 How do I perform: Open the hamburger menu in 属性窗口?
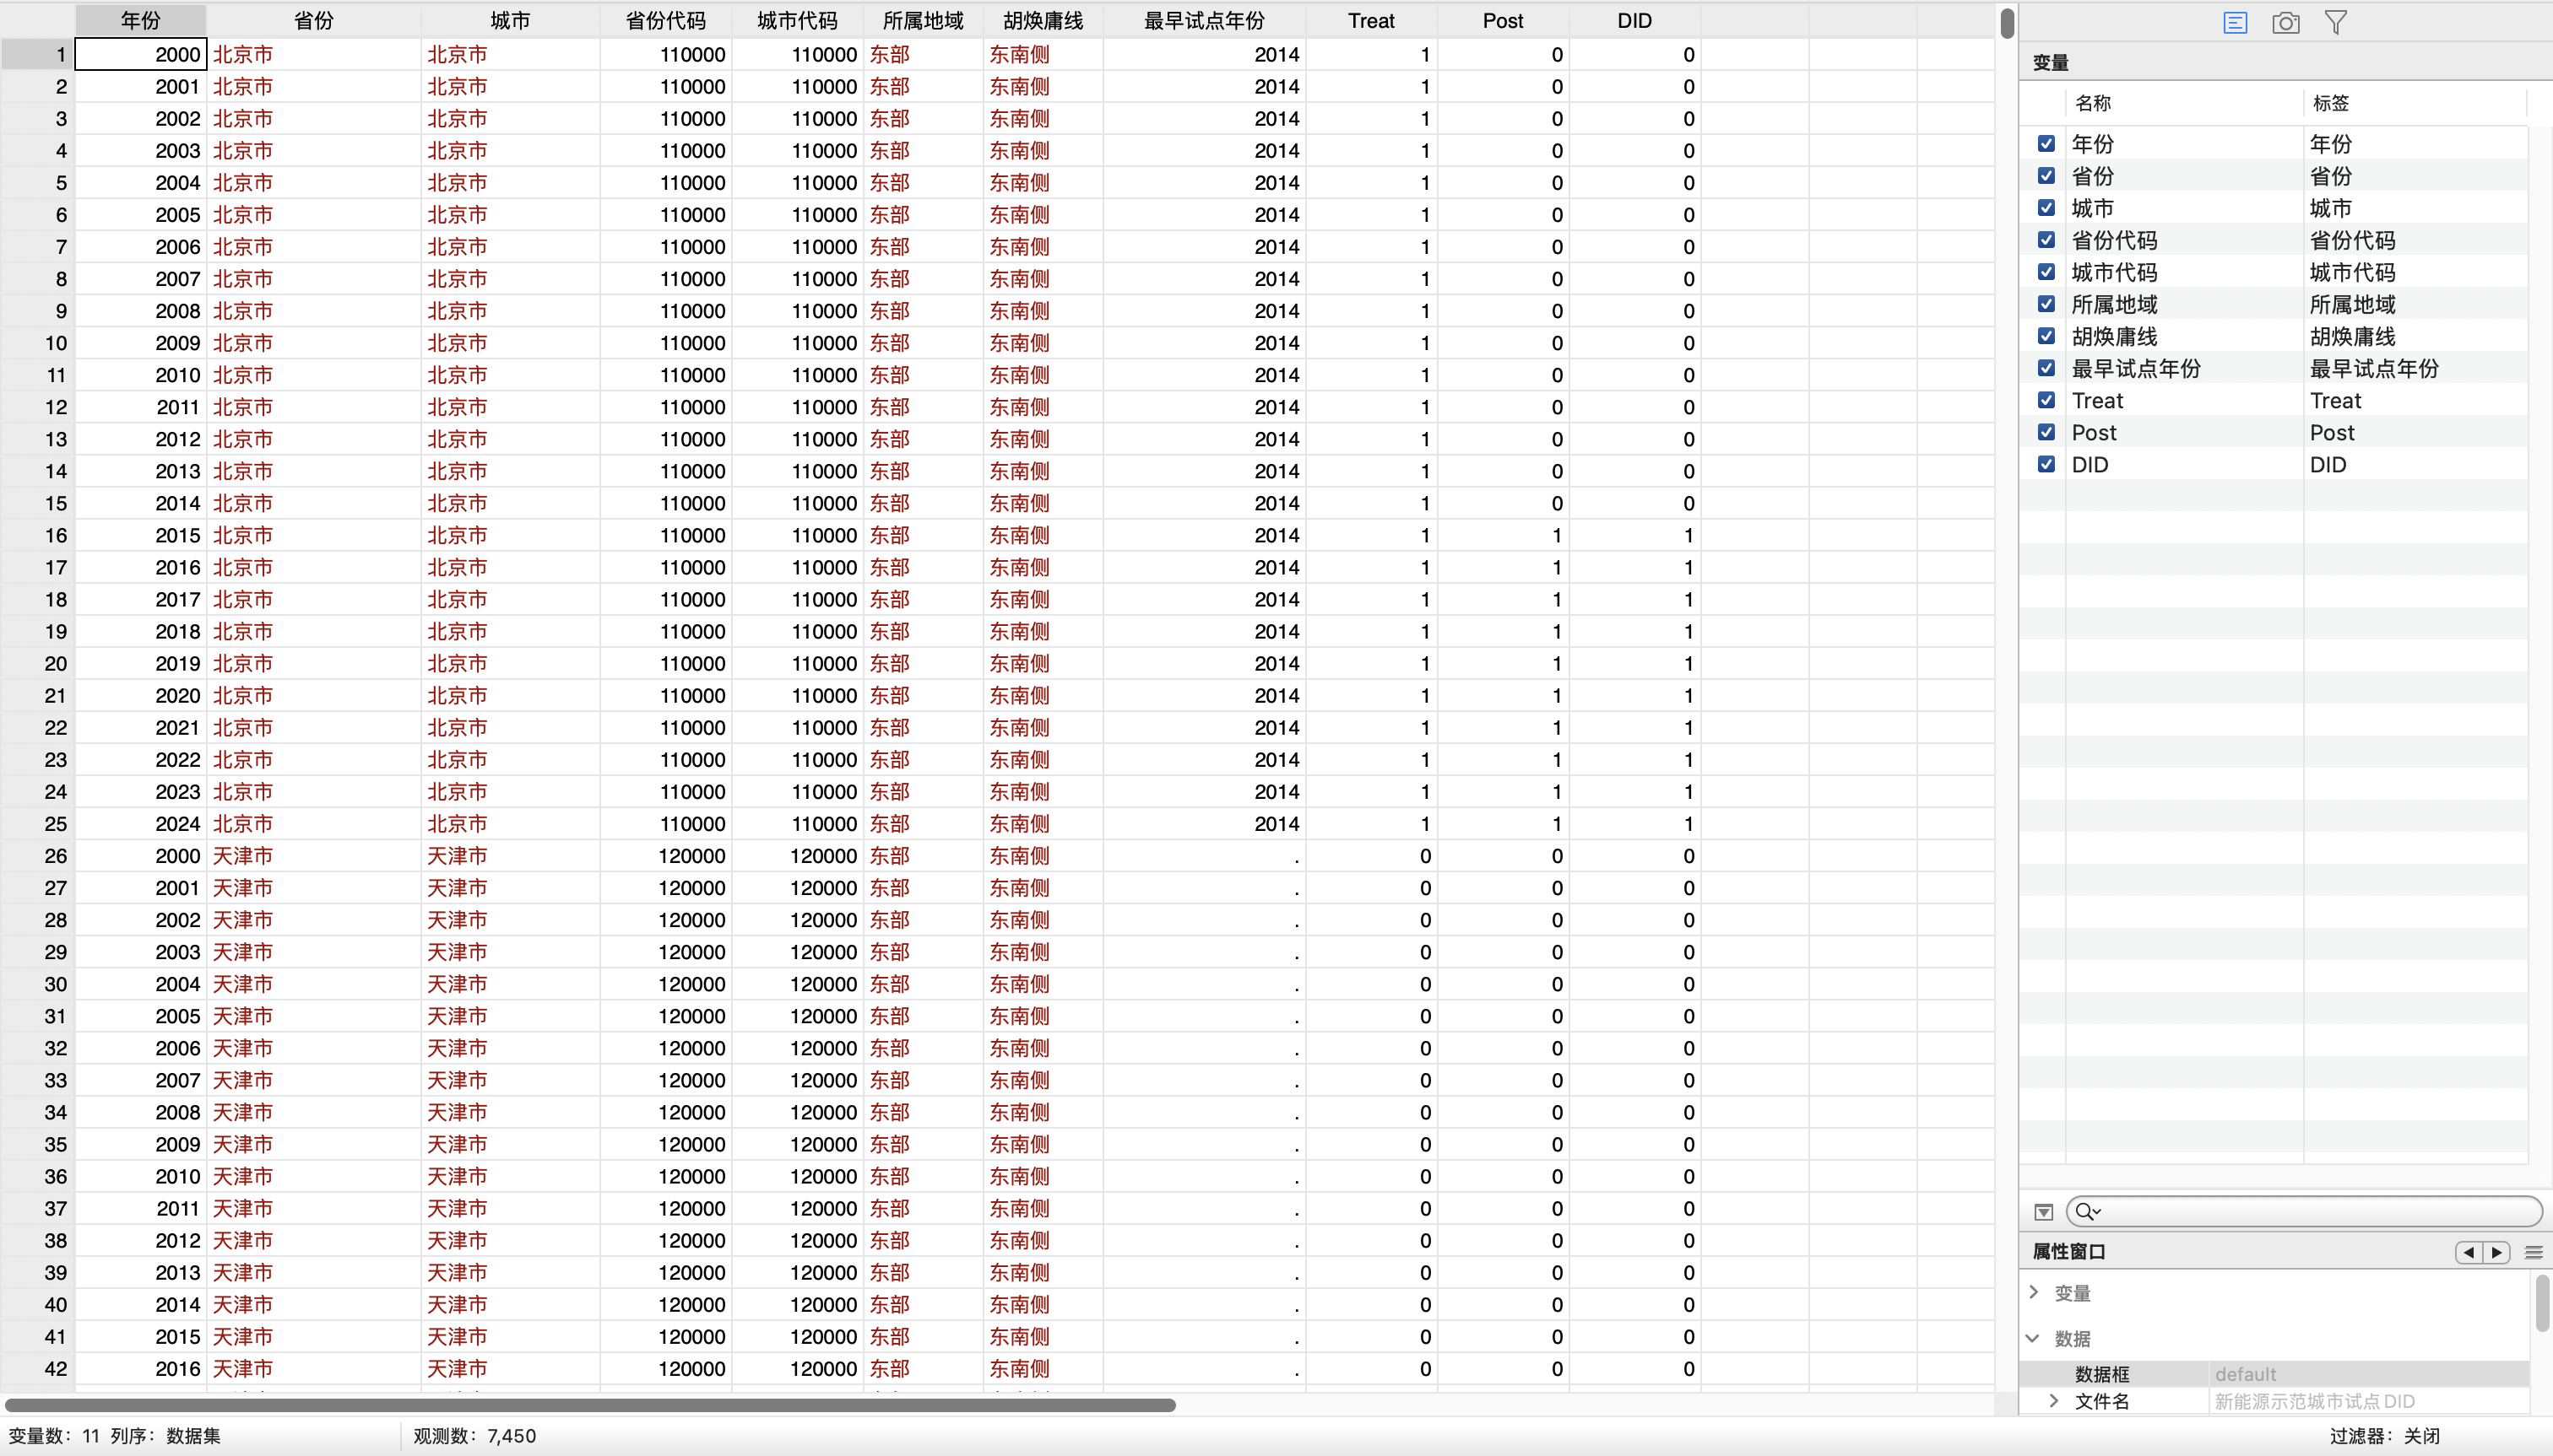pyautogui.click(x=2533, y=1252)
